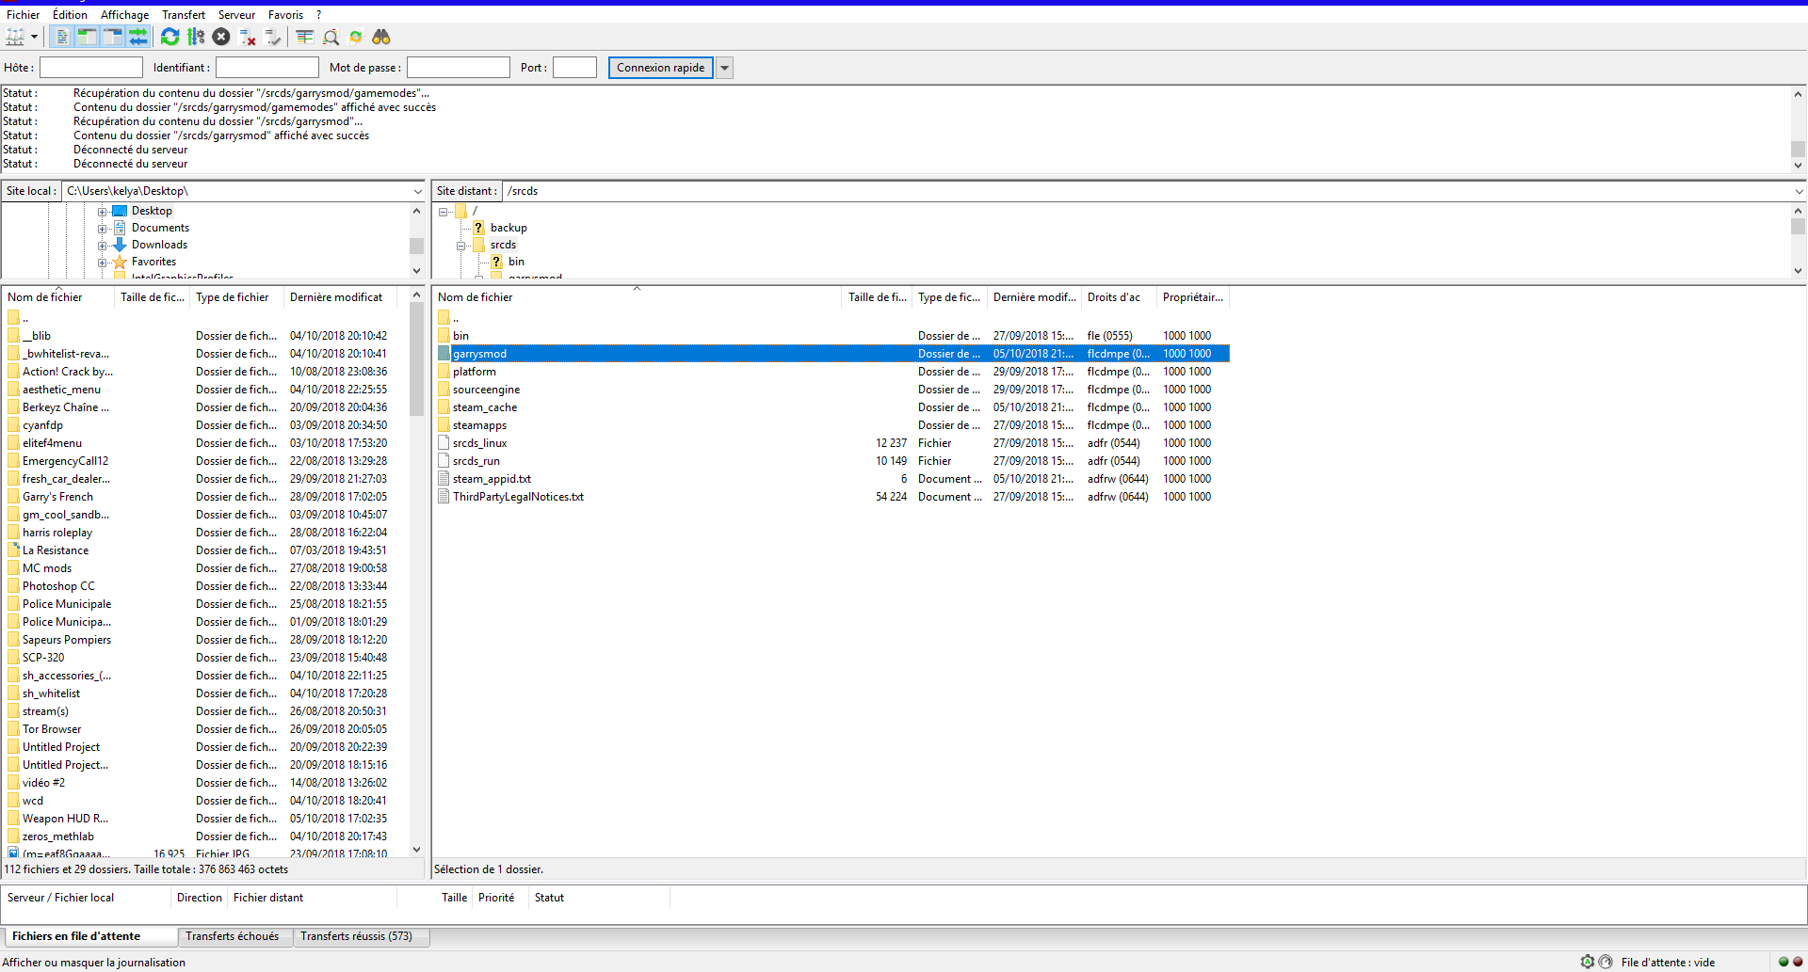The height and width of the screenshot is (972, 1808).
Task: Open the Édition menu
Action: [x=71, y=14]
